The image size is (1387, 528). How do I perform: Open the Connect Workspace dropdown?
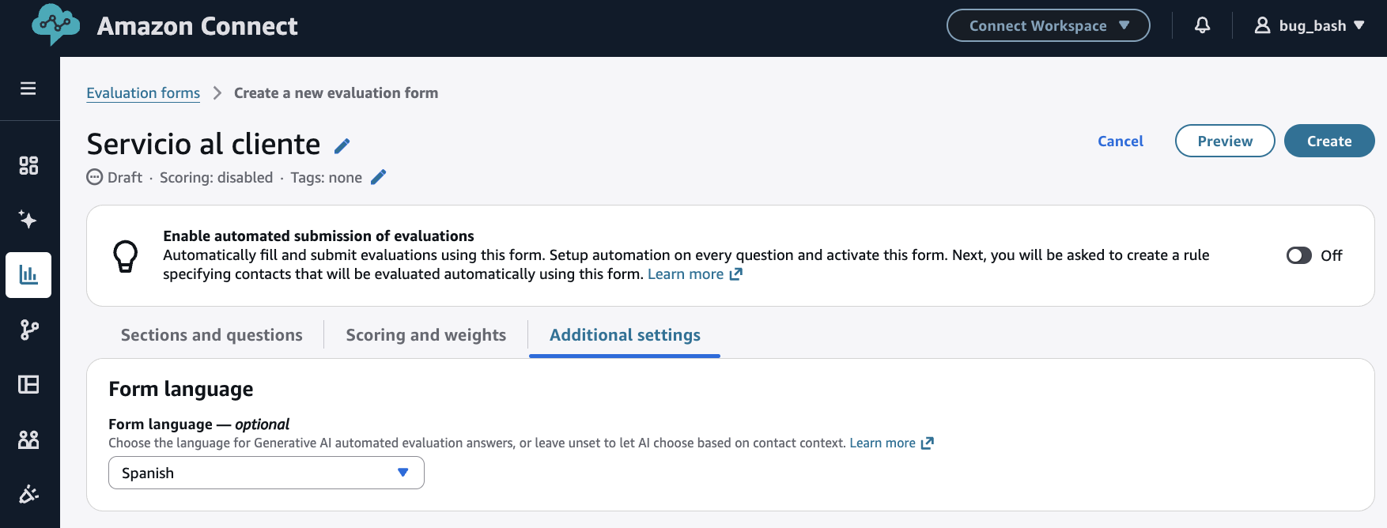[1048, 25]
